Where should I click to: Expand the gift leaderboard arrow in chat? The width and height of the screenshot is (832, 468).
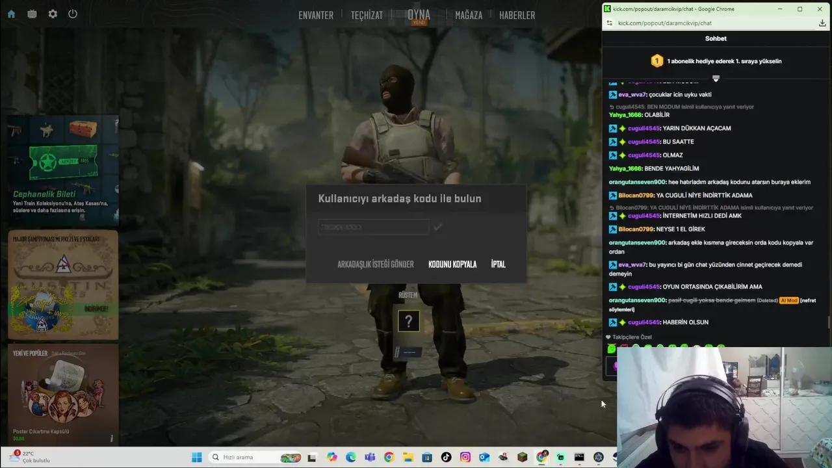point(716,79)
